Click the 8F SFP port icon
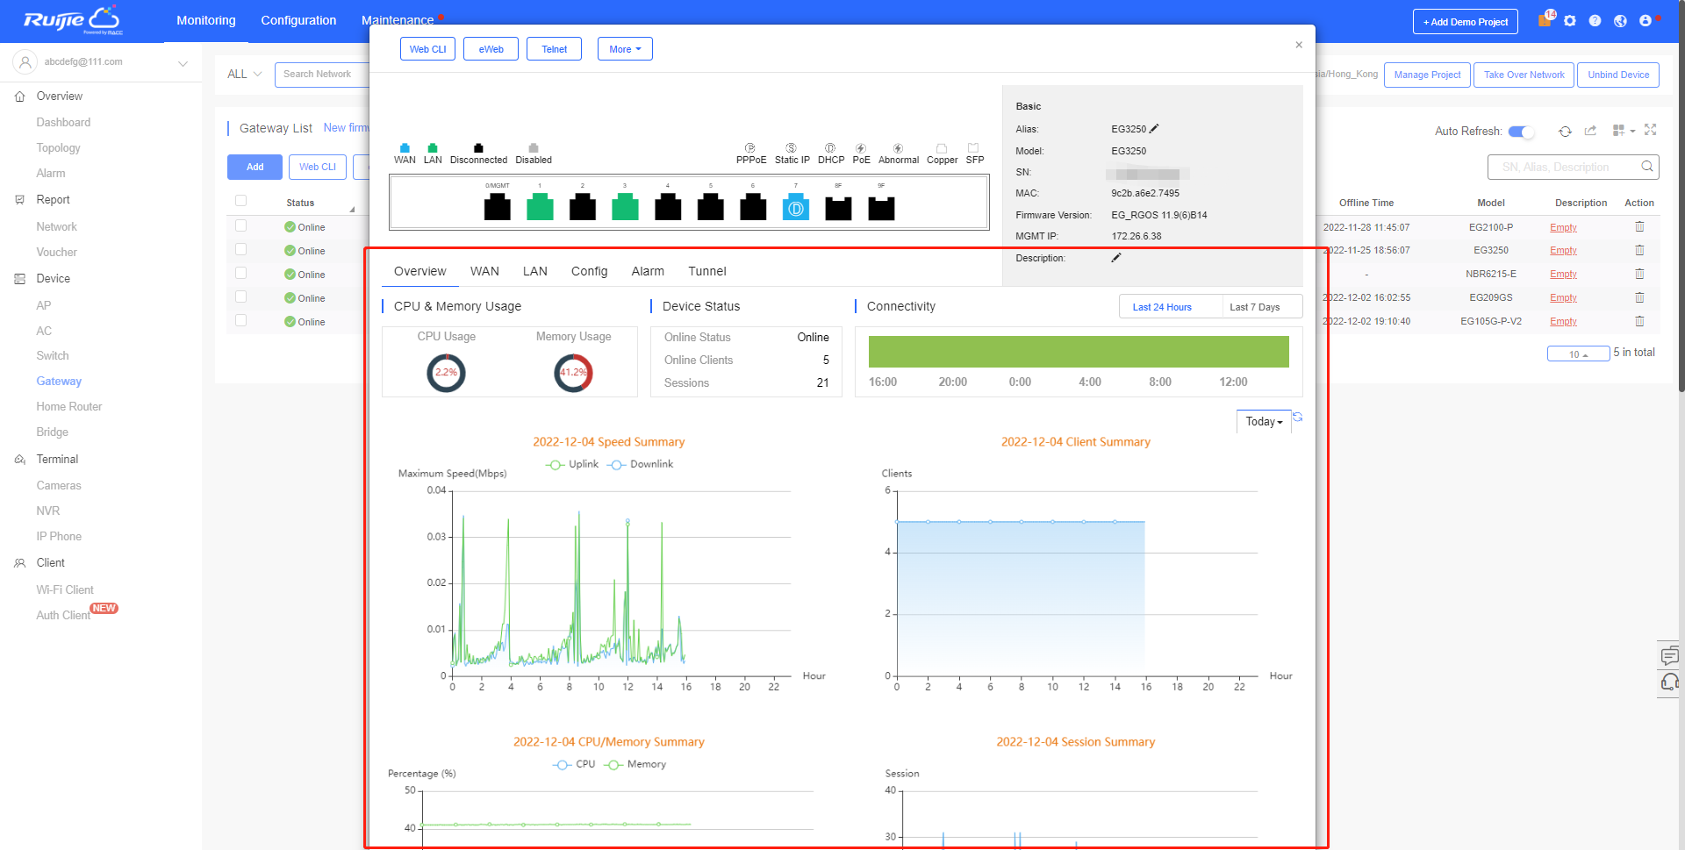Viewport: 1685px width, 850px height. pos(838,208)
